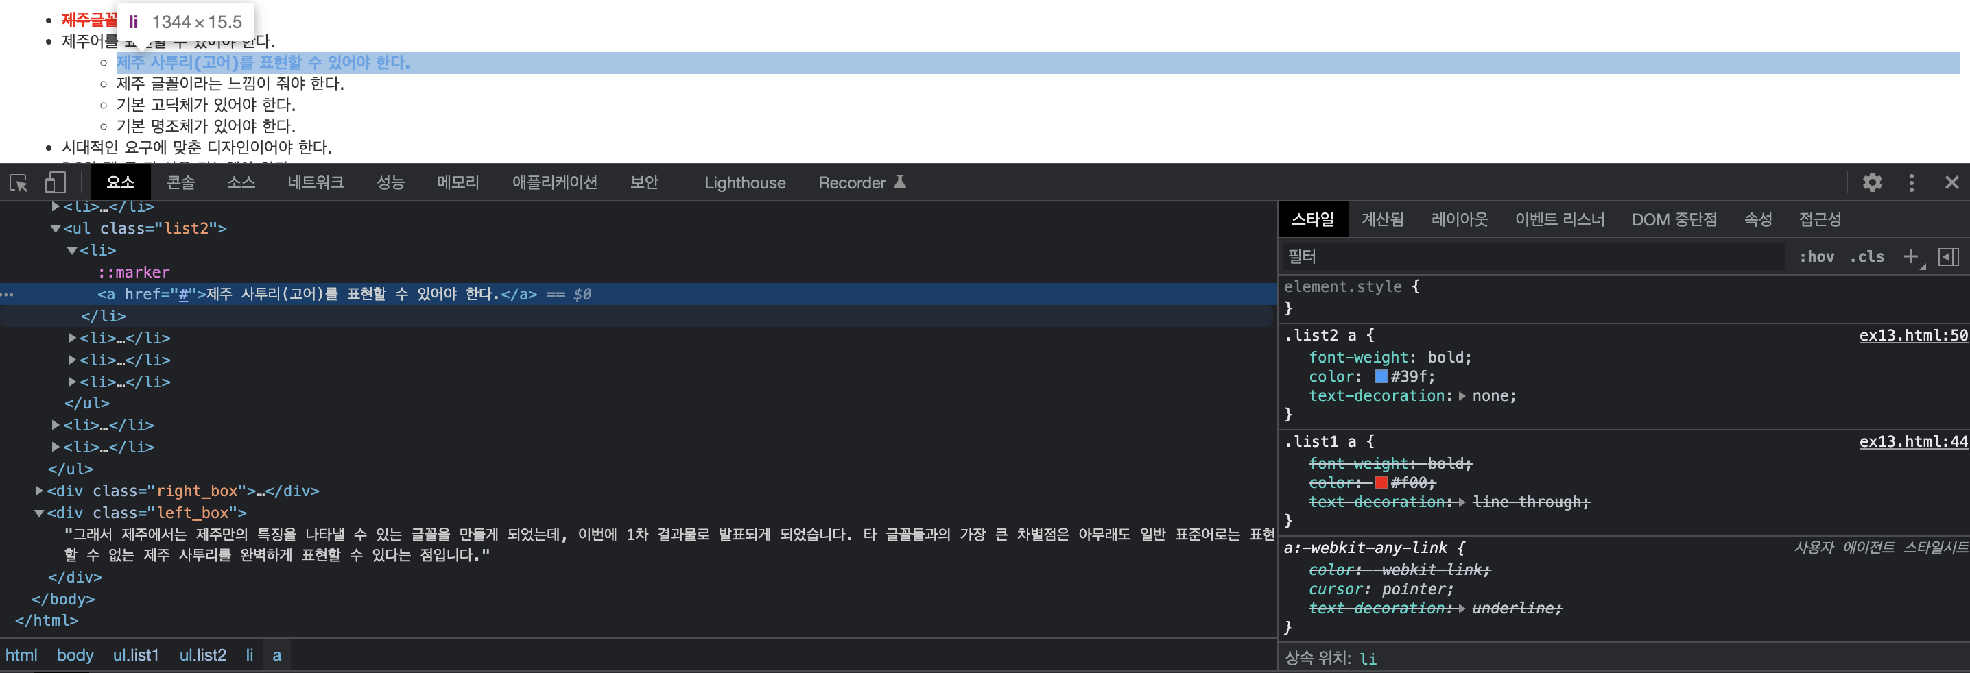Expand the text-decoration none shorthand triangle

pos(1462,395)
